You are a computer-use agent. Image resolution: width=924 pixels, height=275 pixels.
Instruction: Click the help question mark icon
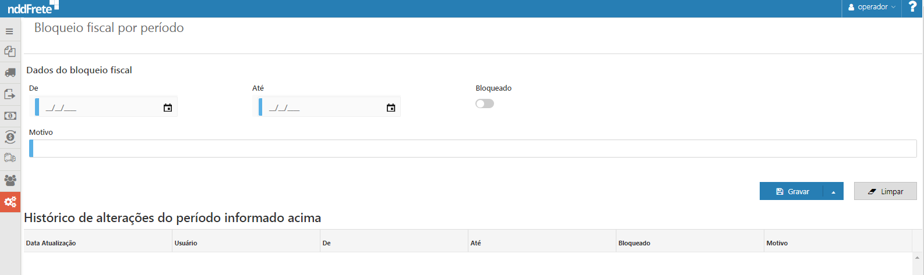pos(912,7)
